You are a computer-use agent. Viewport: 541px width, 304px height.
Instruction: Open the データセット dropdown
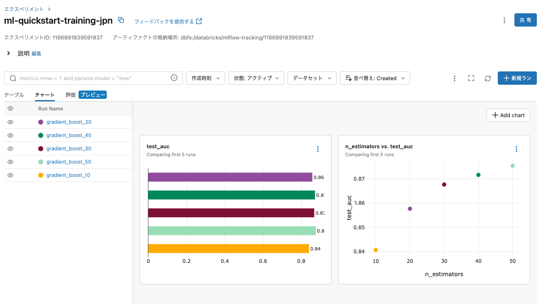(x=312, y=78)
